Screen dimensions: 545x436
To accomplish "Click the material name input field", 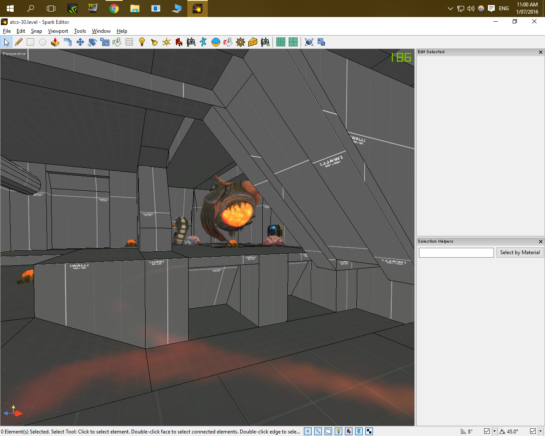I will pyautogui.click(x=456, y=253).
